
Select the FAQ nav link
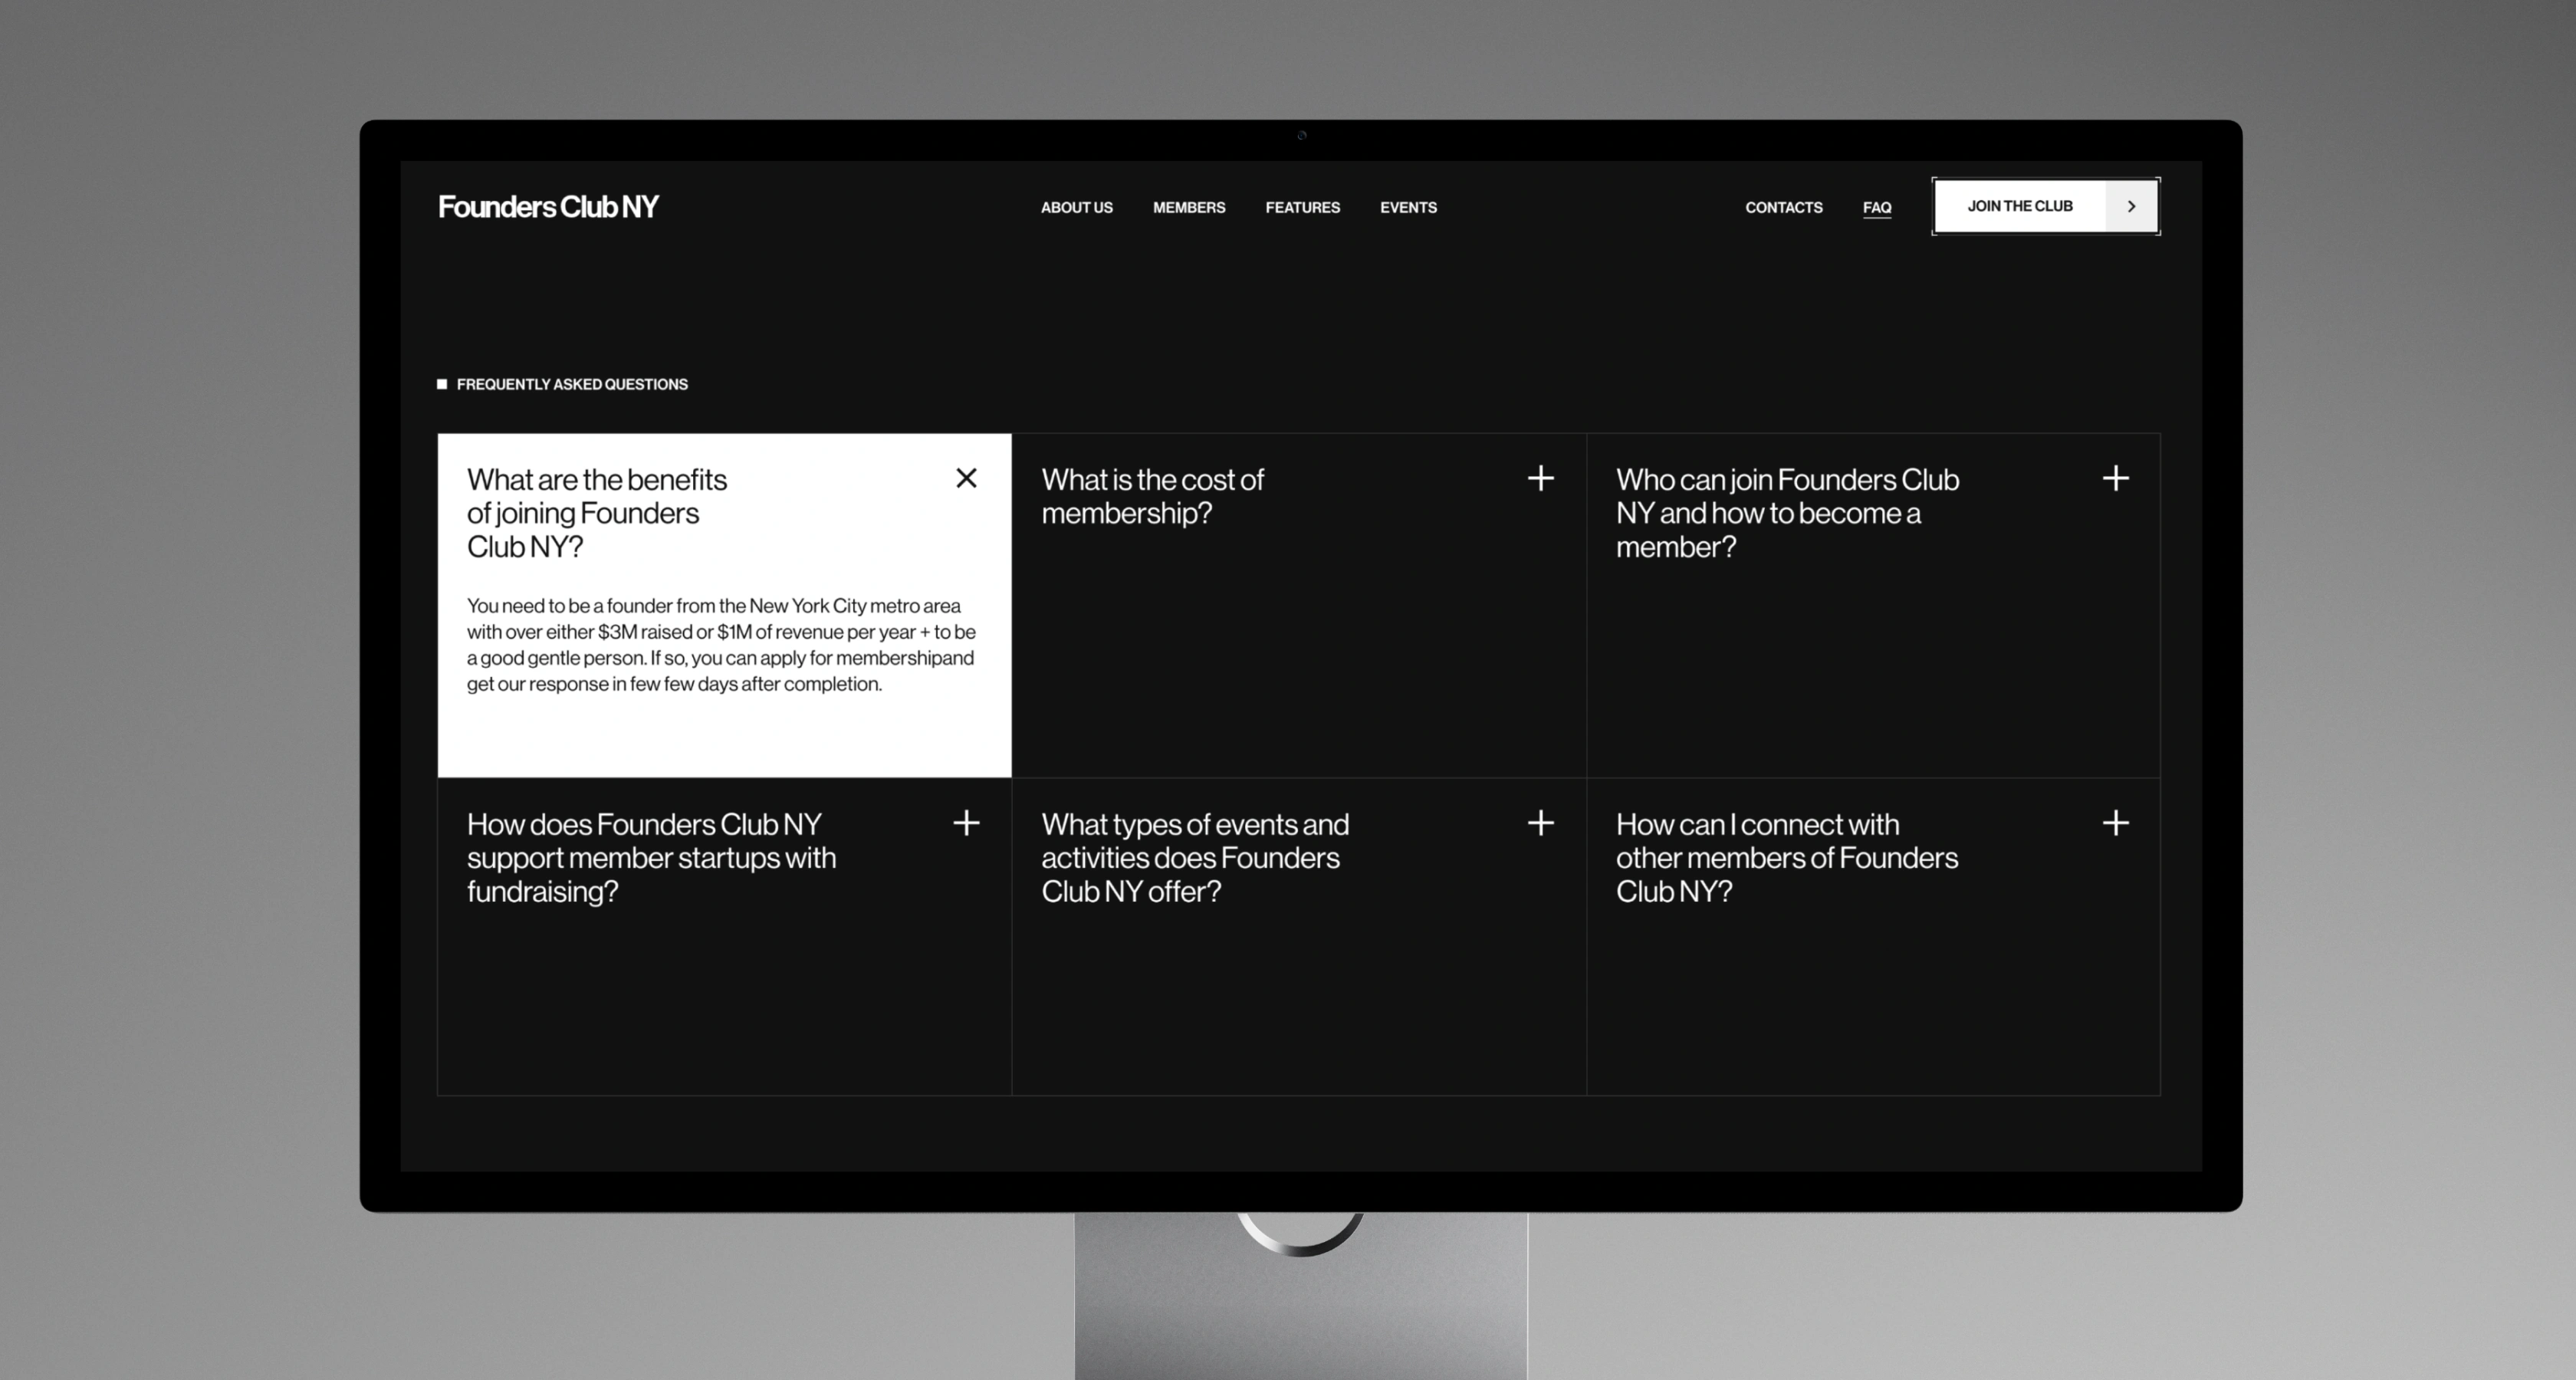1876,208
